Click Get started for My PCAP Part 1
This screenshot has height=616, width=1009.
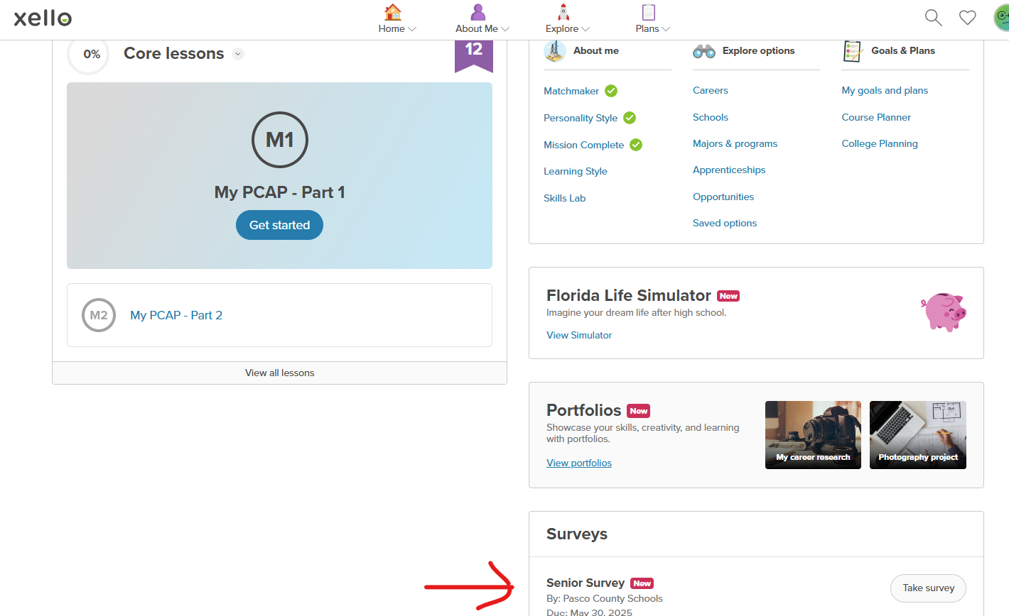click(x=279, y=225)
